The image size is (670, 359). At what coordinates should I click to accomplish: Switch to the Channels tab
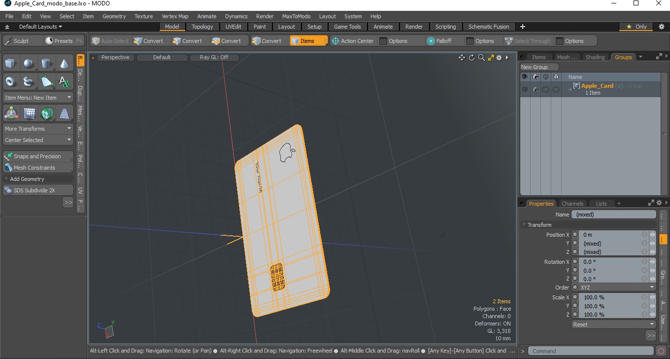[572, 203]
